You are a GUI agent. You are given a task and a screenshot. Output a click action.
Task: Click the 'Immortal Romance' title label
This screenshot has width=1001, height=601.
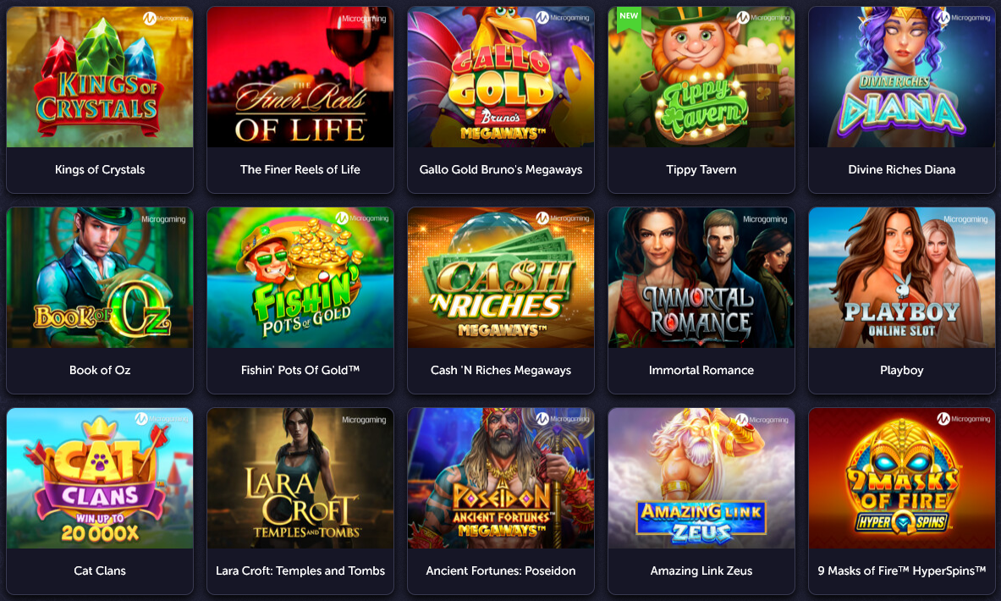coord(701,371)
